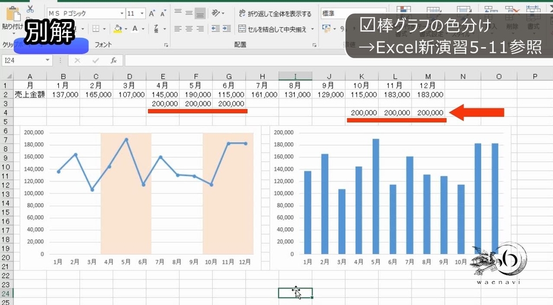Align text left
The image size is (553, 305).
pyautogui.click(x=178, y=29)
